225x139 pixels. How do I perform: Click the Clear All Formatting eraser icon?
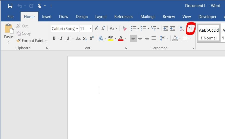(x=124, y=29)
